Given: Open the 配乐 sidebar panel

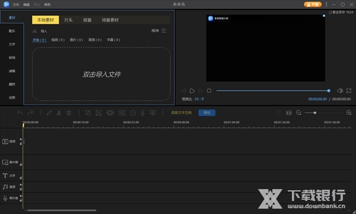Looking at the screenshot, I should (12, 31).
